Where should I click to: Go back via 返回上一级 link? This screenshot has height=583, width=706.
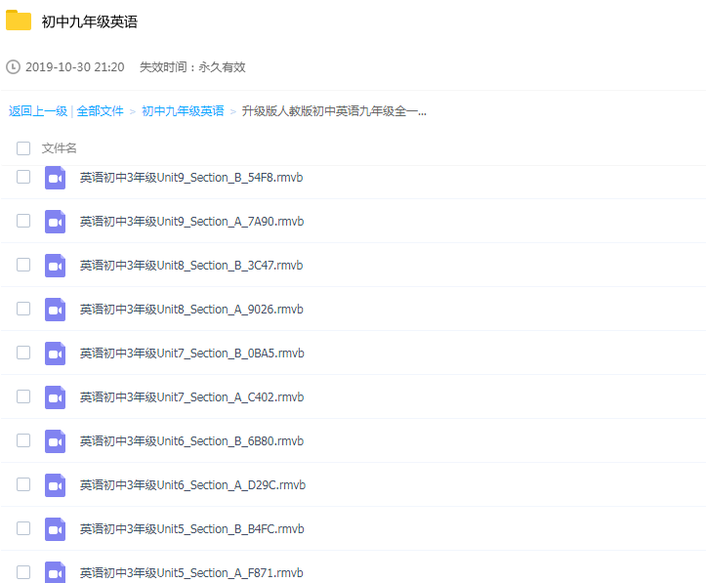tap(38, 111)
